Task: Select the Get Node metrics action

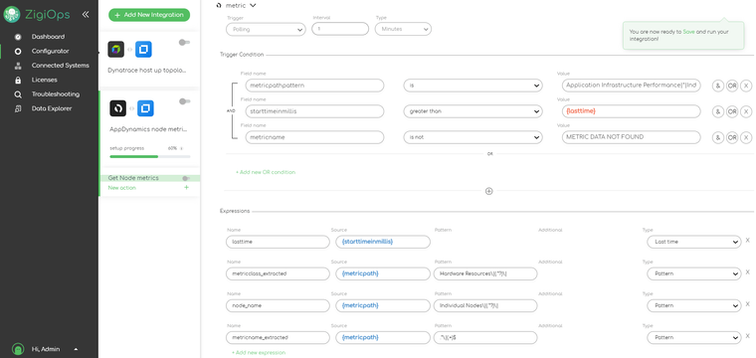Action: pos(133,178)
